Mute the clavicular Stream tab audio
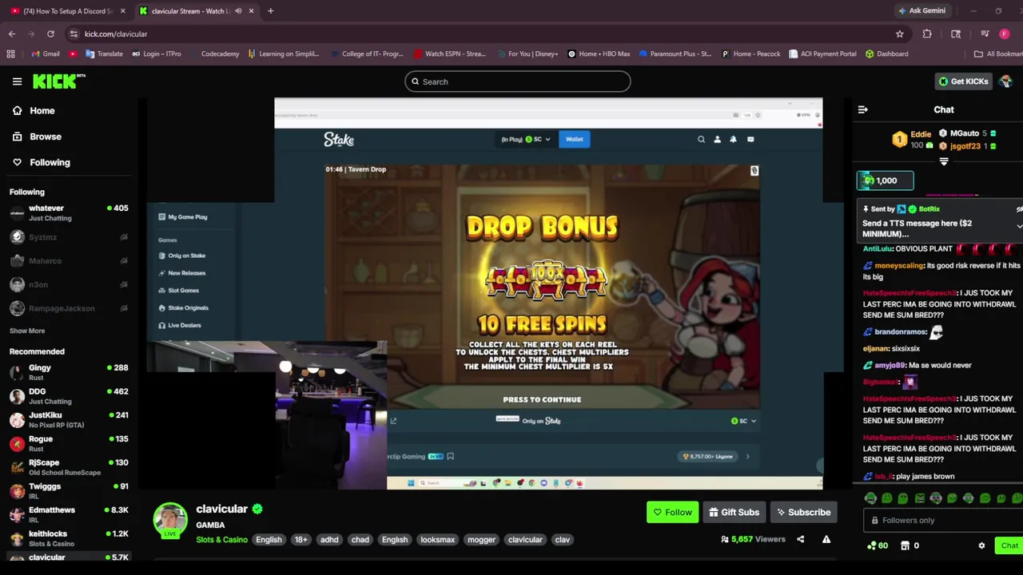The image size is (1023, 575). pyautogui.click(x=238, y=10)
